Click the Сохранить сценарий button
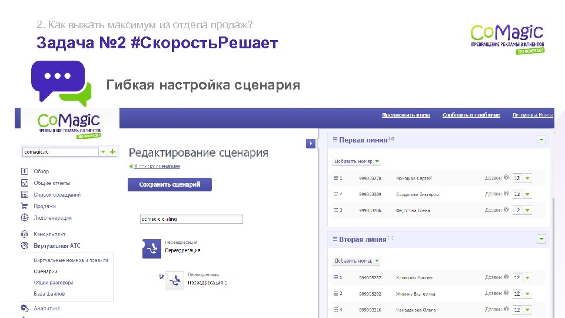 tap(169, 184)
